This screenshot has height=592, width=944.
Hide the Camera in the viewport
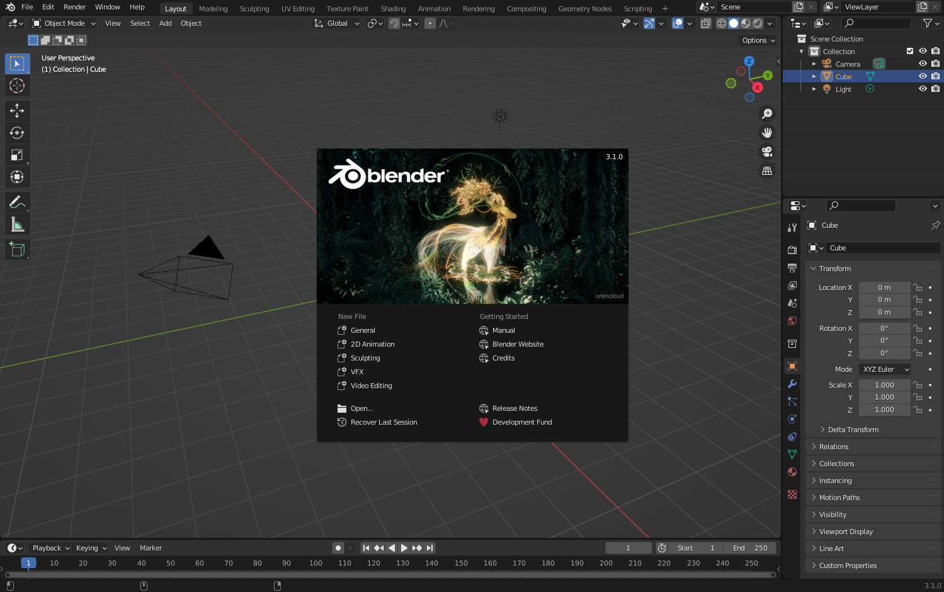(x=923, y=64)
